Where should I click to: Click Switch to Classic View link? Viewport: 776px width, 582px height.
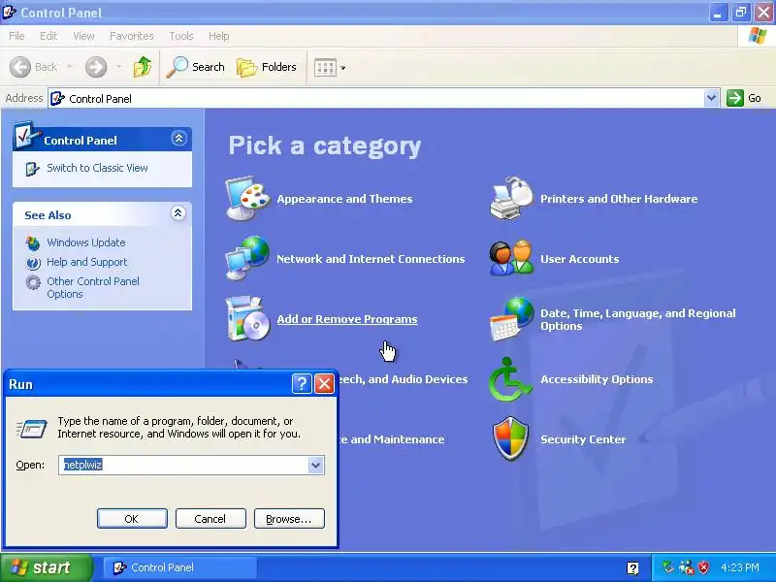pyautogui.click(x=97, y=168)
